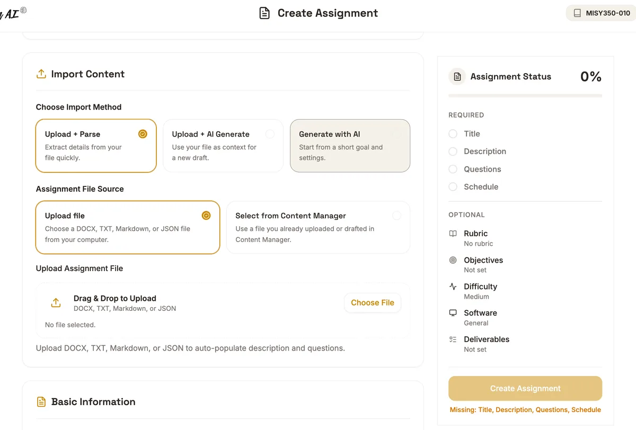Click the Objectives optional item

[x=525, y=265]
